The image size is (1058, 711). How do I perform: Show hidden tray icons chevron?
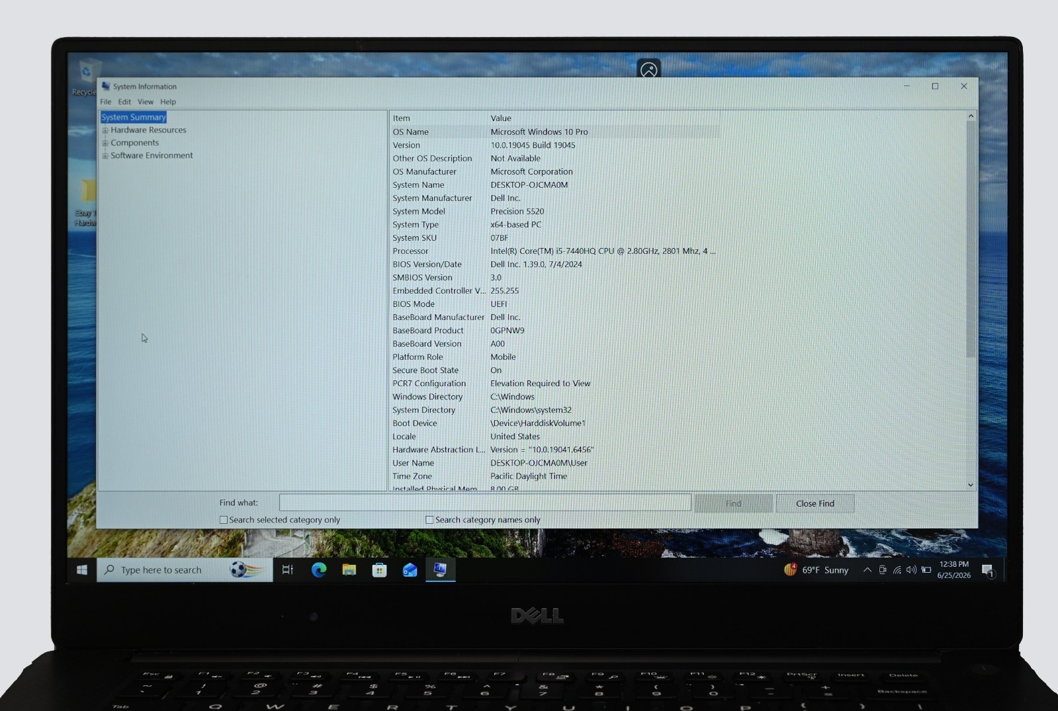[867, 569]
